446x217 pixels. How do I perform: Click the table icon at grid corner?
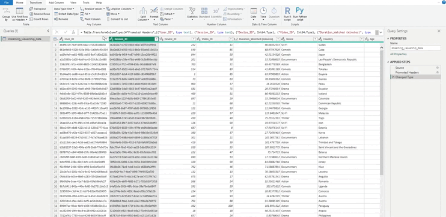[x=55, y=39]
